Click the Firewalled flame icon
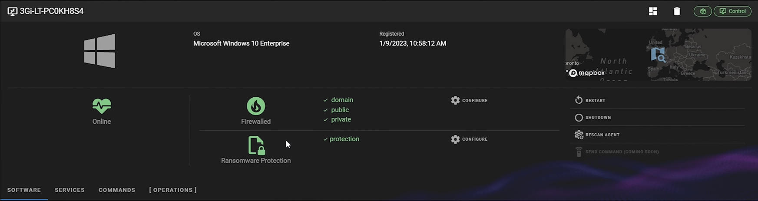 click(256, 106)
